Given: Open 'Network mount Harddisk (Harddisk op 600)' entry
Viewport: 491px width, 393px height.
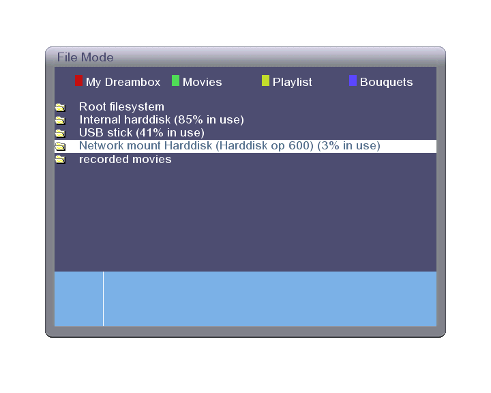Looking at the screenshot, I should [245, 146].
